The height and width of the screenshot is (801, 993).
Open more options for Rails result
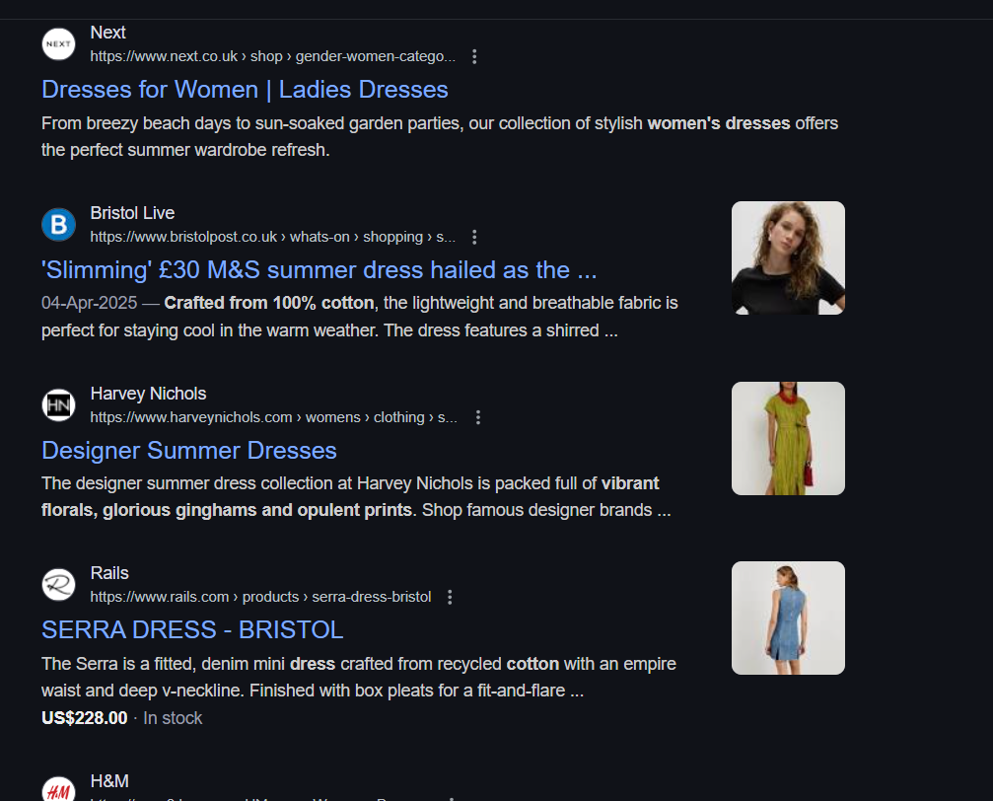pyautogui.click(x=450, y=597)
